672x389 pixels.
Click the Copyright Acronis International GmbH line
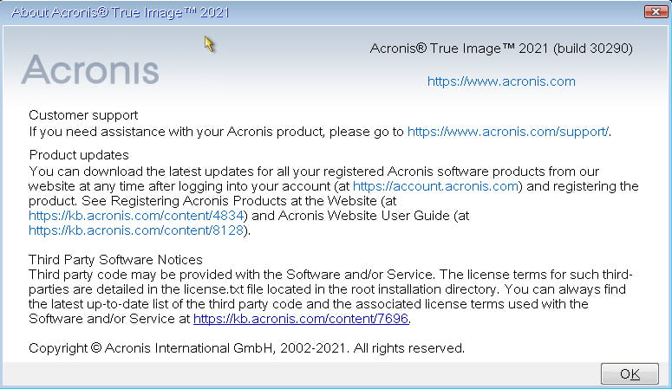pyautogui.click(x=246, y=348)
